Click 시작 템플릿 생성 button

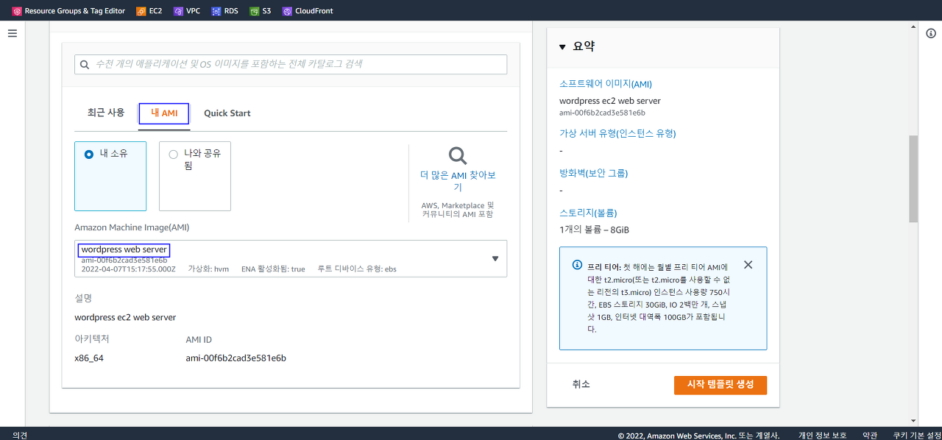point(720,385)
